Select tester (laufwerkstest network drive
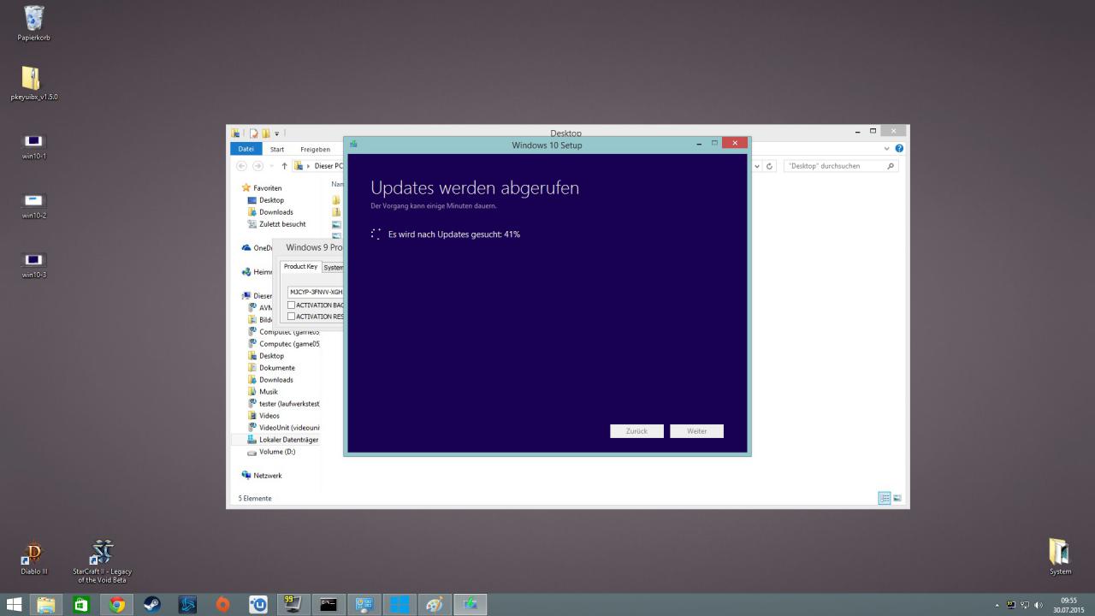Viewport: 1095px width, 616px height. 283,404
